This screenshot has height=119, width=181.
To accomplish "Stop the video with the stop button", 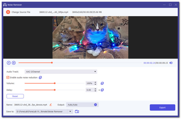I will [x=14, y=63].
